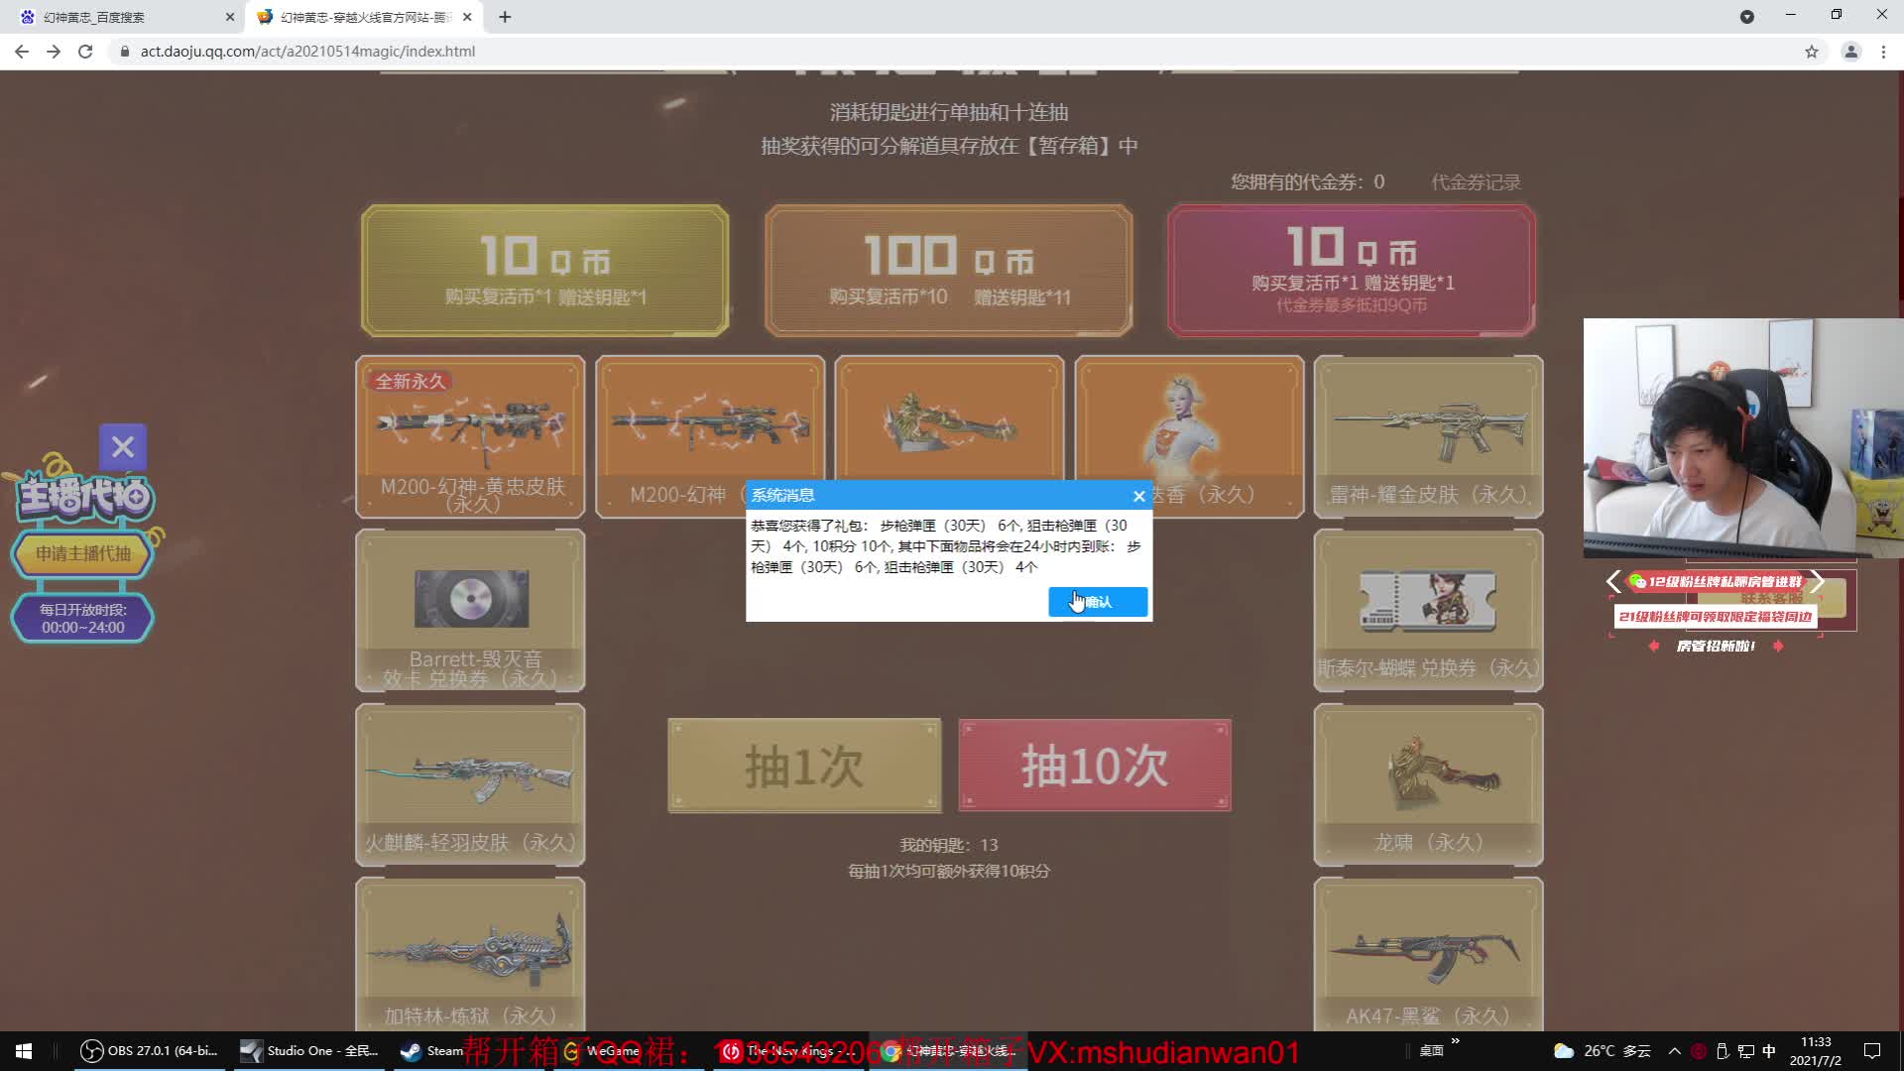Close the 幻神黄忠_百度搜索 tab
This screenshot has width=1904, height=1071.
230,17
